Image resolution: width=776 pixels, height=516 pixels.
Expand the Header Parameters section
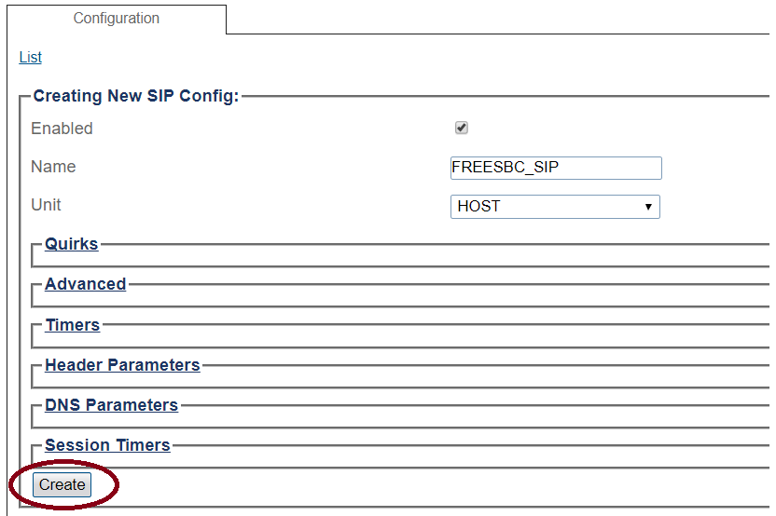[122, 365]
